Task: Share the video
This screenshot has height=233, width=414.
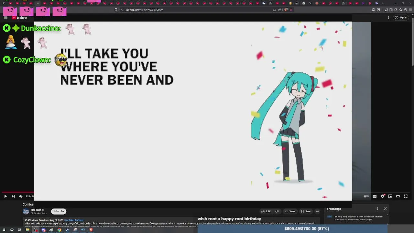Action: tap(290, 211)
